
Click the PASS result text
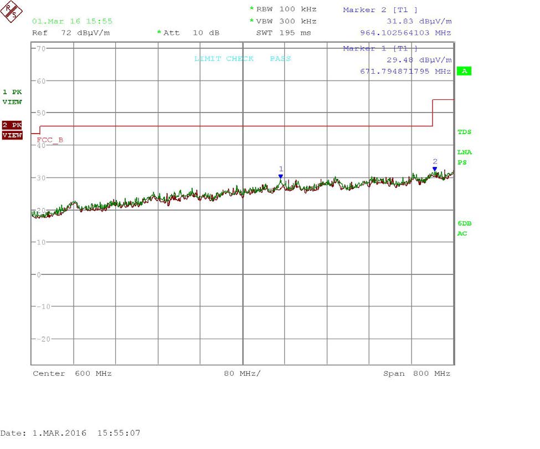280,58
